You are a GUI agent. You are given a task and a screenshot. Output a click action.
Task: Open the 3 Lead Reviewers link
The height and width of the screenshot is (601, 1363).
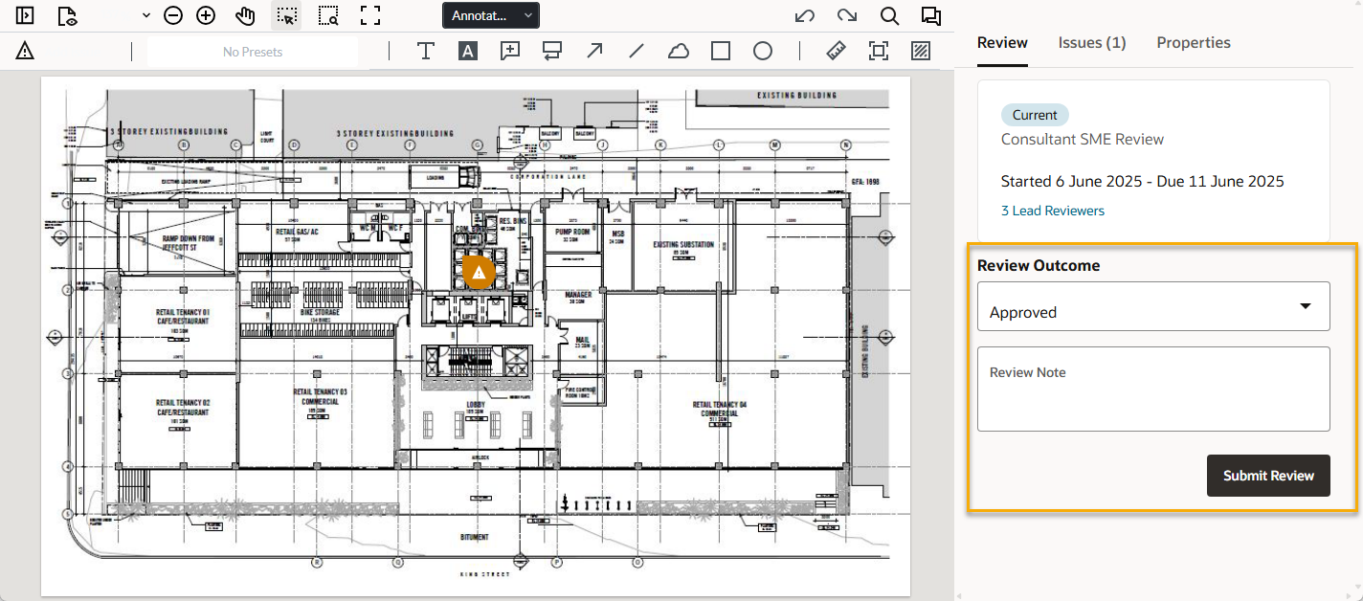click(1052, 211)
